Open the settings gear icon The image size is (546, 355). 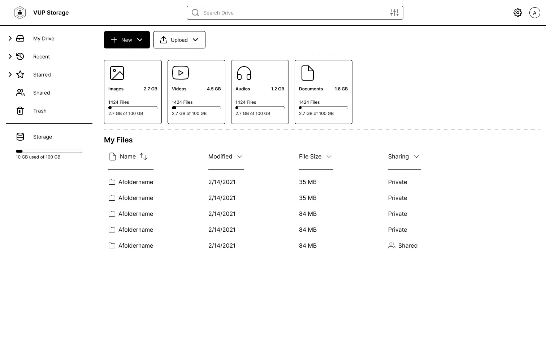point(517,13)
